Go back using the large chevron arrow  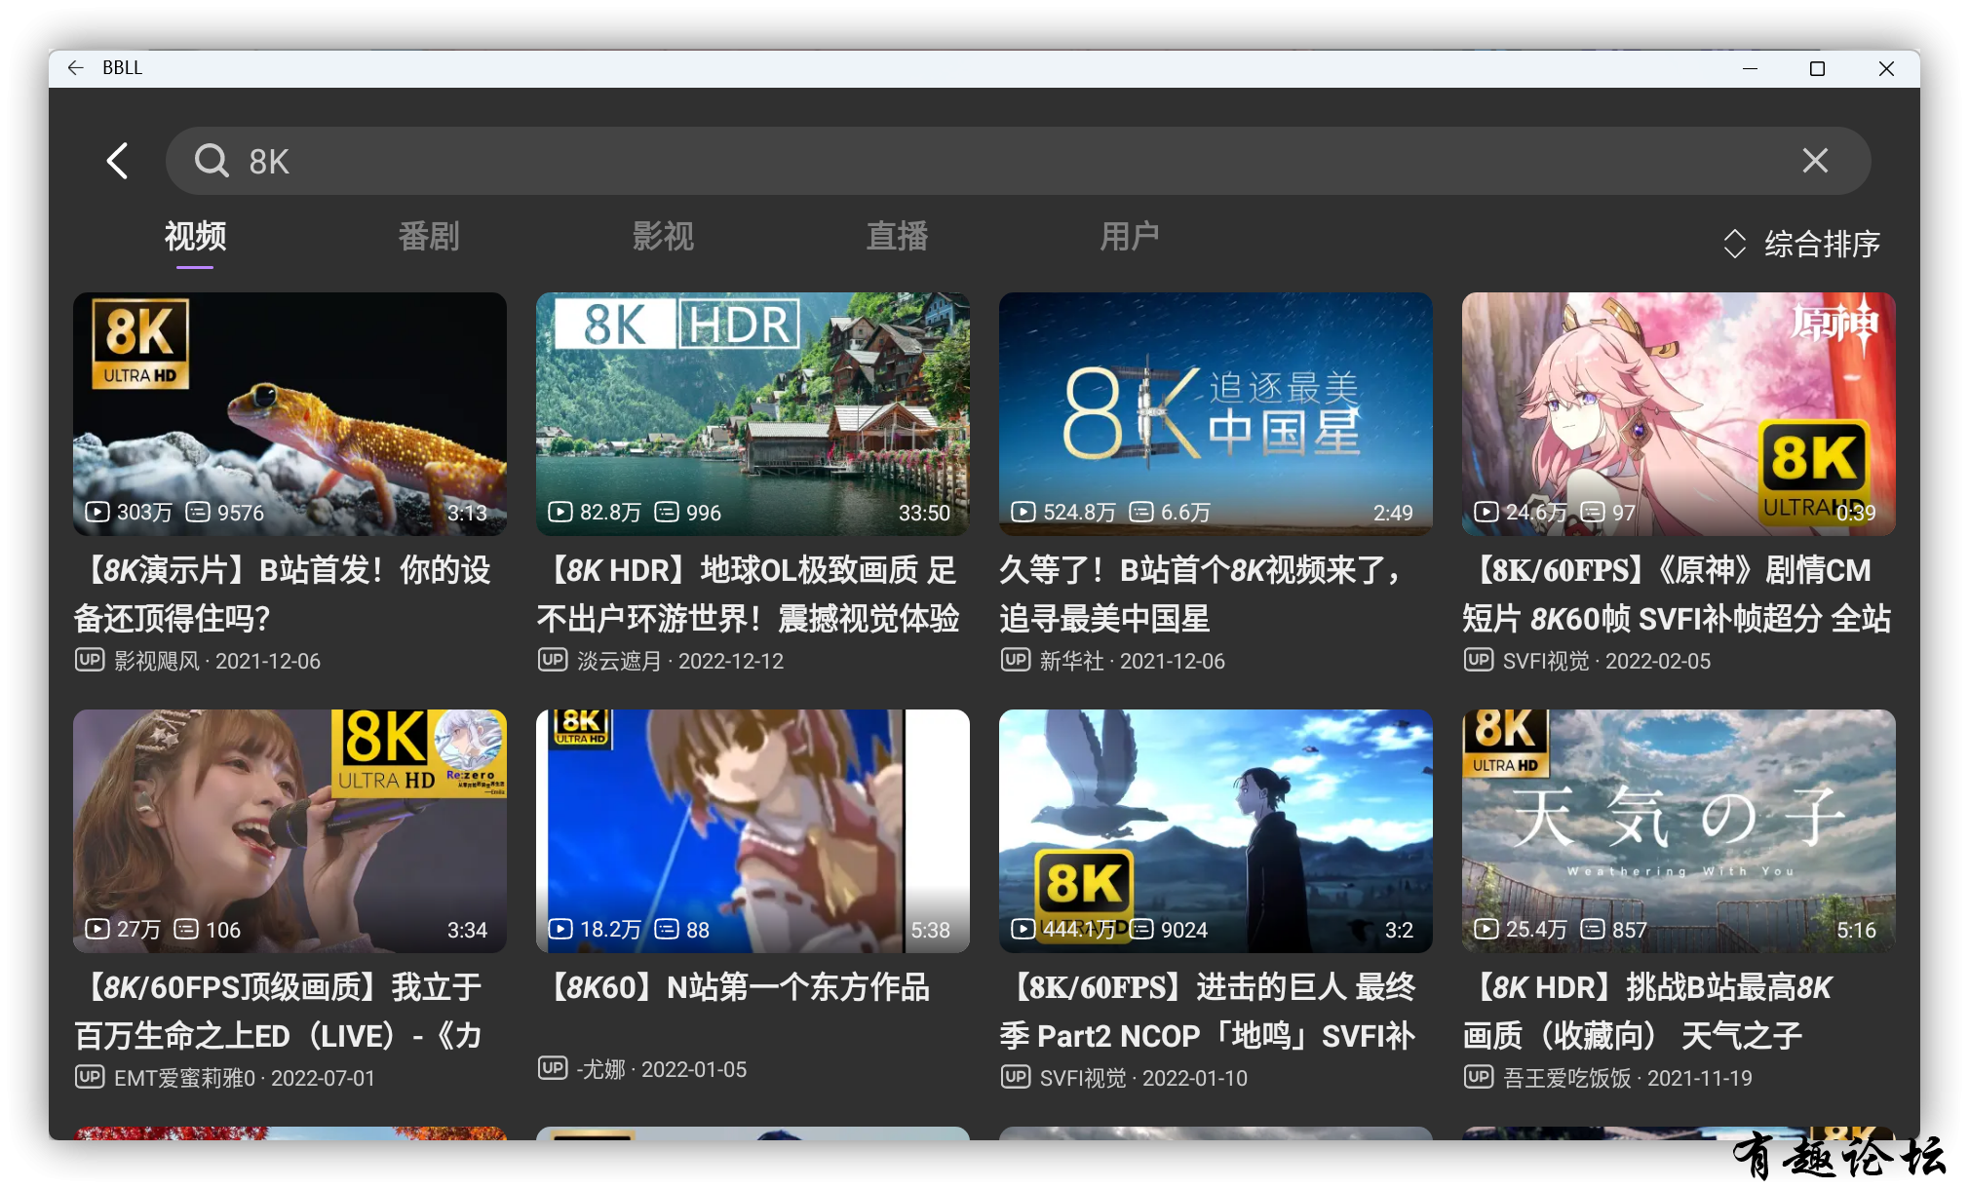118,161
